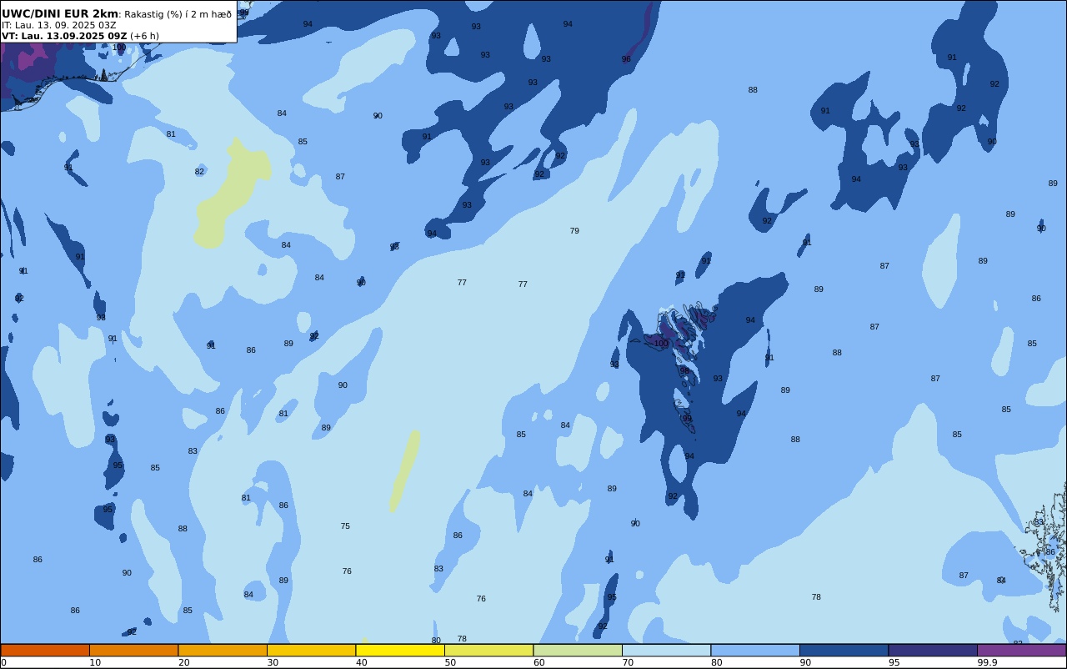Click the 70–80 pale blue legend swatch
The width and height of the screenshot is (1067, 669).
coord(666,650)
